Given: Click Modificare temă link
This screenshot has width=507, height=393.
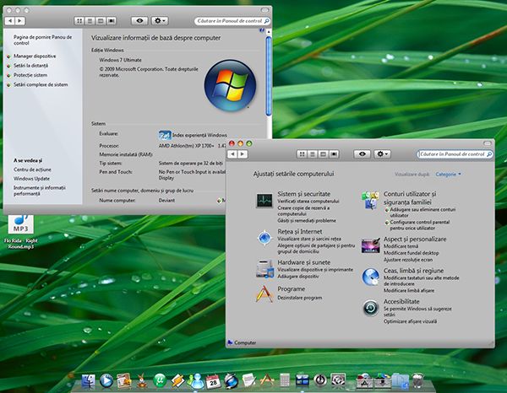Looking at the screenshot, I should point(401,246).
